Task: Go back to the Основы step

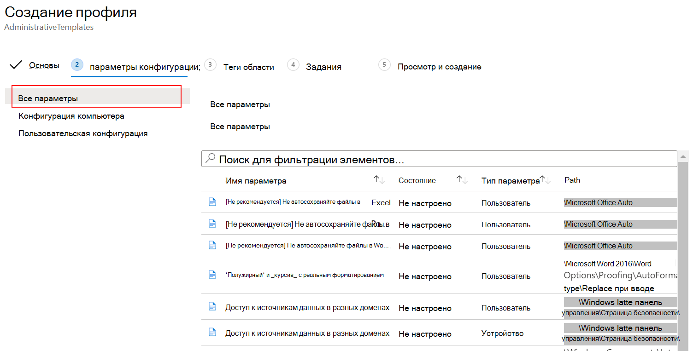Action: point(44,65)
